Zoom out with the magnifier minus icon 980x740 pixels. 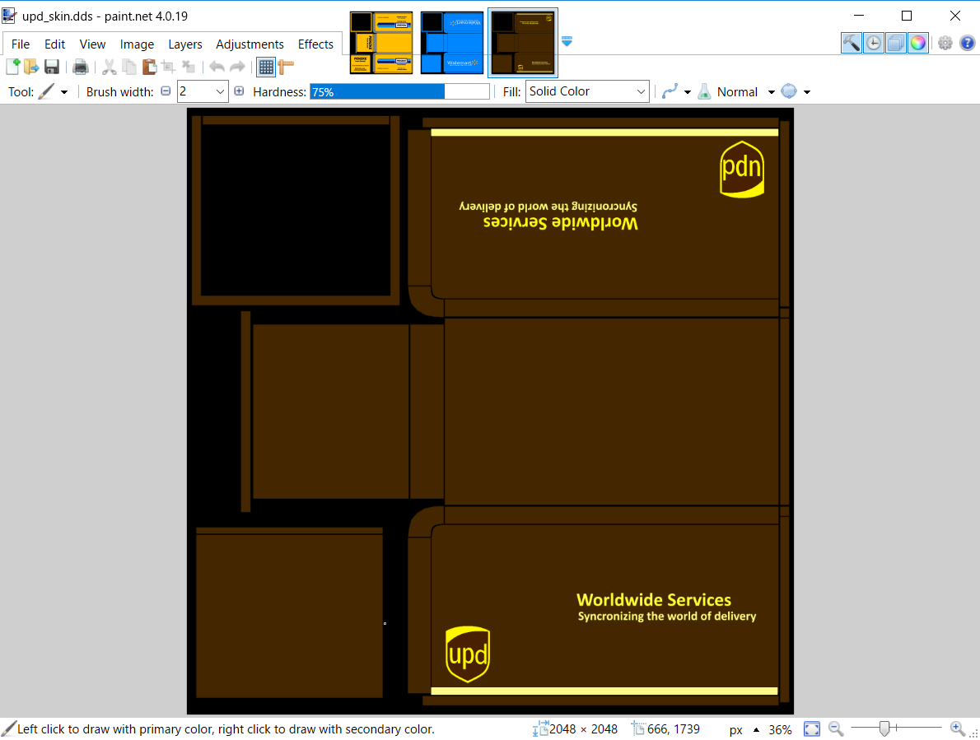coord(836,728)
